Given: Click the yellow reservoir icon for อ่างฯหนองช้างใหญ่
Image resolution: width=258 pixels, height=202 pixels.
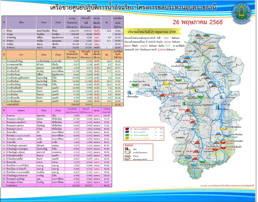Looking at the screenshot, I should click(166, 84).
